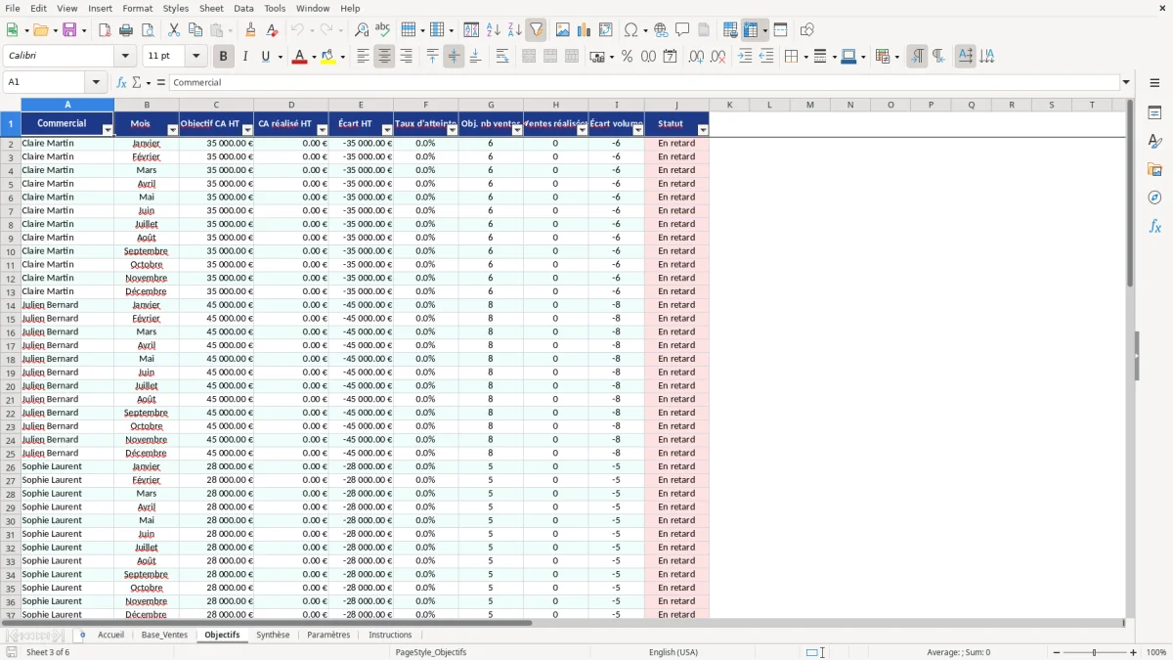Switch to the Base_Ventes sheet tab
The height and width of the screenshot is (660, 1173).
[164, 635]
